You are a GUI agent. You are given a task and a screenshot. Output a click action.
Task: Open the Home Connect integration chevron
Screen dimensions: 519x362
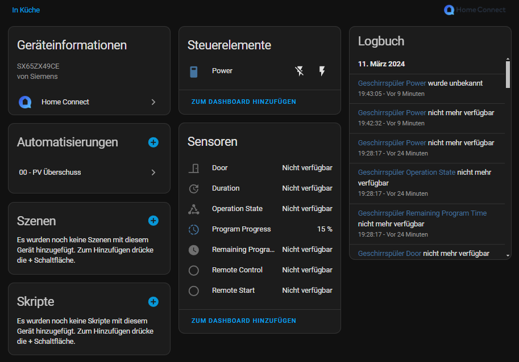pyautogui.click(x=153, y=102)
